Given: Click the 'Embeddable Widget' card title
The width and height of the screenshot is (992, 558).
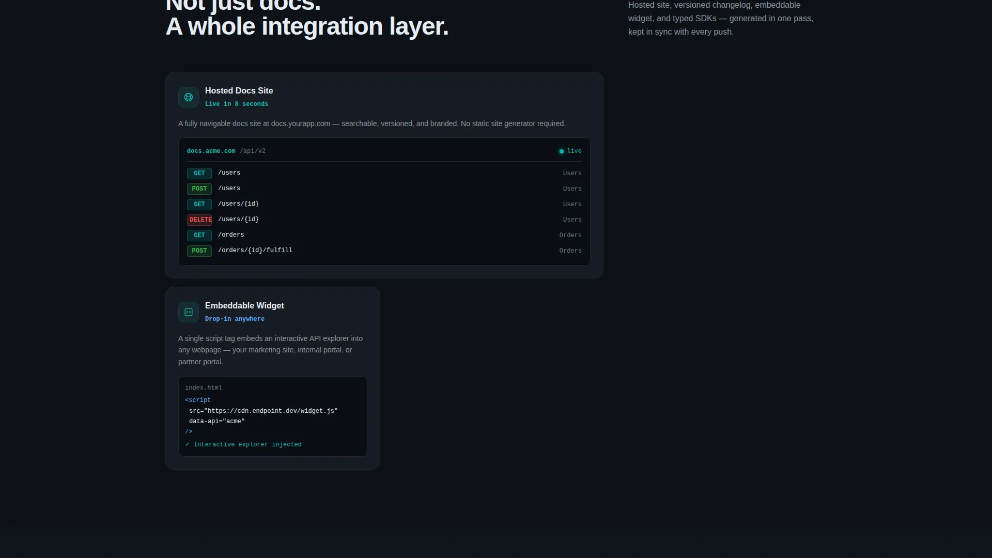Looking at the screenshot, I should point(244,306).
